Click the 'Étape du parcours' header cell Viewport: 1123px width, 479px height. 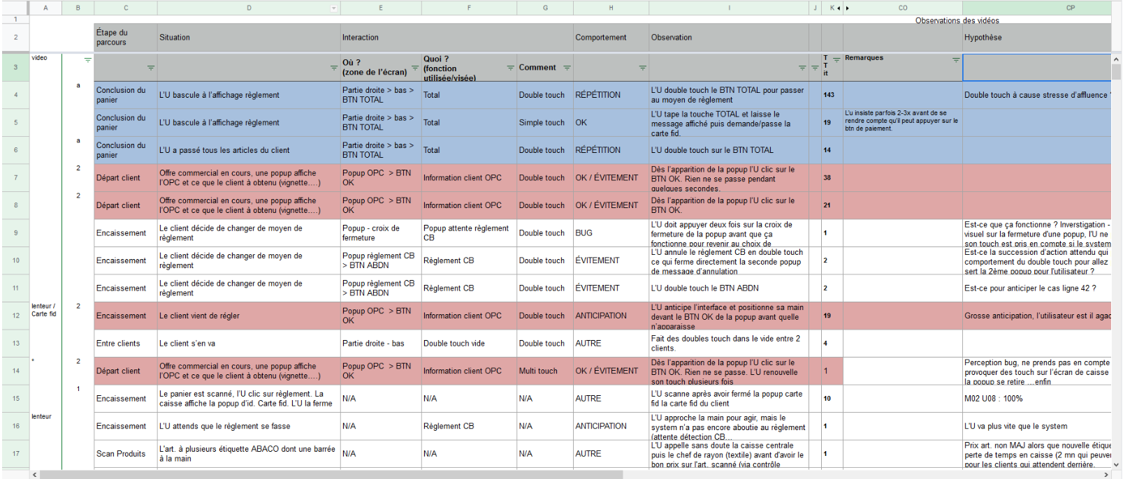tap(126, 38)
